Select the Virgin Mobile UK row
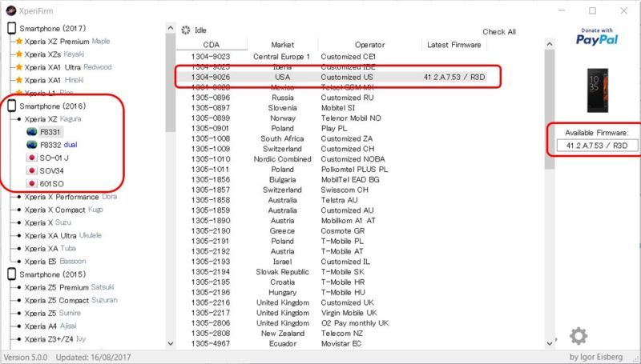The height and width of the screenshot is (364, 641). click(332, 313)
